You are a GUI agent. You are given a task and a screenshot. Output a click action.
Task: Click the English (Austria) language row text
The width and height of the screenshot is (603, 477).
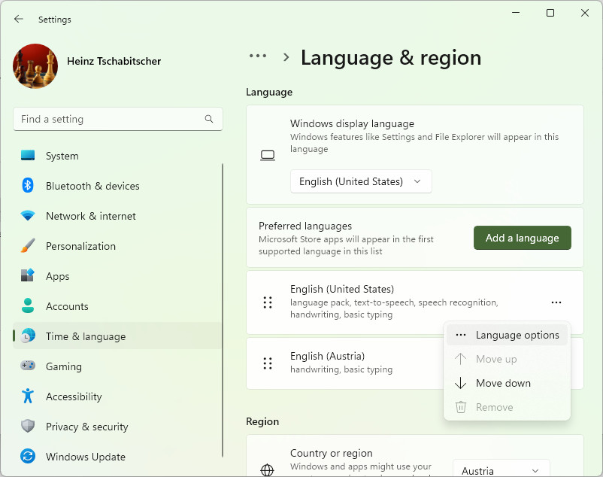(x=327, y=356)
